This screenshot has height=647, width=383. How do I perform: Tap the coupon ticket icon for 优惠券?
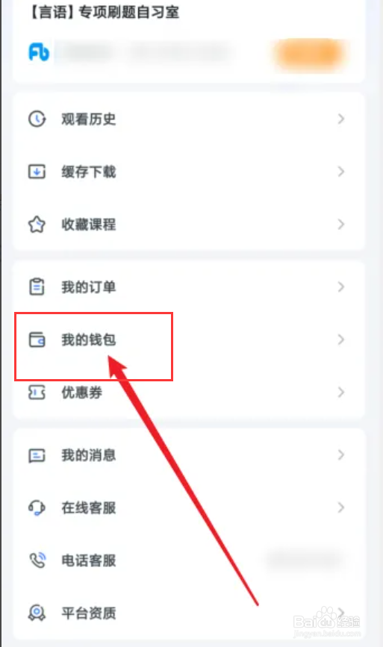coord(37,393)
